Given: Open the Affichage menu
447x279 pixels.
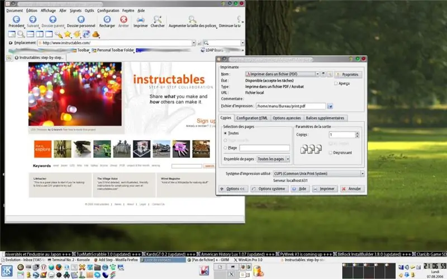Looking at the screenshot, I should point(48,11).
